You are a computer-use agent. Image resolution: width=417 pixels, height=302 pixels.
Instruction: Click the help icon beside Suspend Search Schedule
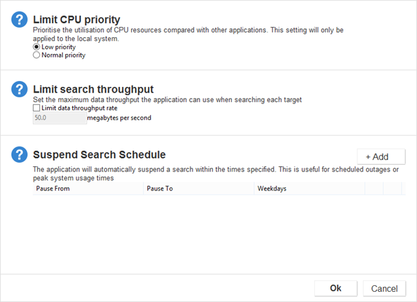pos(20,155)
